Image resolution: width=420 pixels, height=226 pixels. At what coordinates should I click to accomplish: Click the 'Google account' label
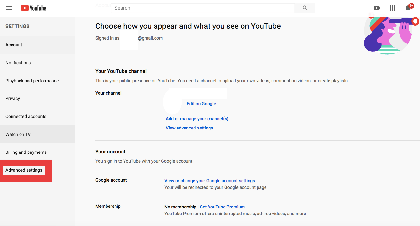click(111, 180)
